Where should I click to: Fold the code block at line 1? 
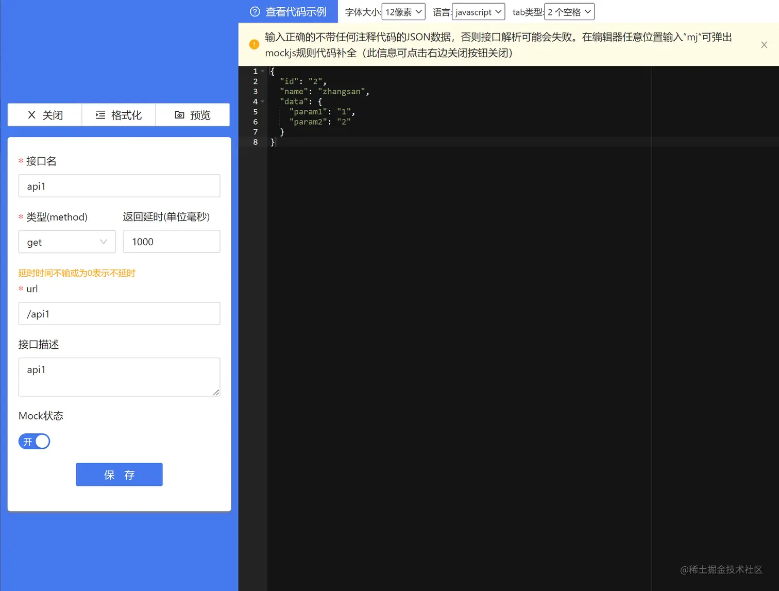click(x=263, y=71)
